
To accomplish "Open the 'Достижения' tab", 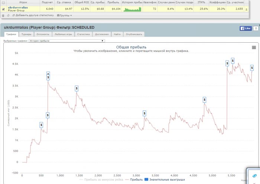I will pos(102,34).
